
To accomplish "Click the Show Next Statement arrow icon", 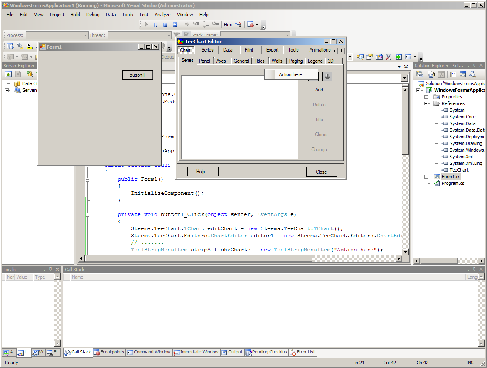I will [x=187, y=25].
